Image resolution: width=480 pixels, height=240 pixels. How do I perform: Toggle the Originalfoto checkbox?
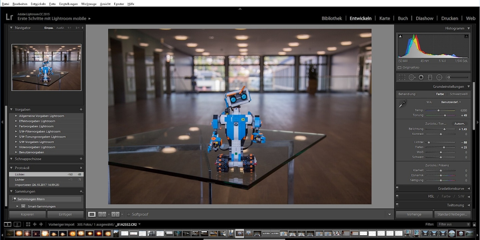pos(399,68)
